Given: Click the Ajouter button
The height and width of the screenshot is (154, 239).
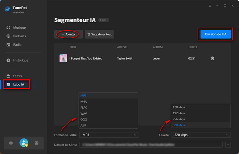Looking at the screenshot, I should (x=68, y=34).
